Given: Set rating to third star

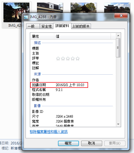Looking at the screenshot, I should pos(68,59).
